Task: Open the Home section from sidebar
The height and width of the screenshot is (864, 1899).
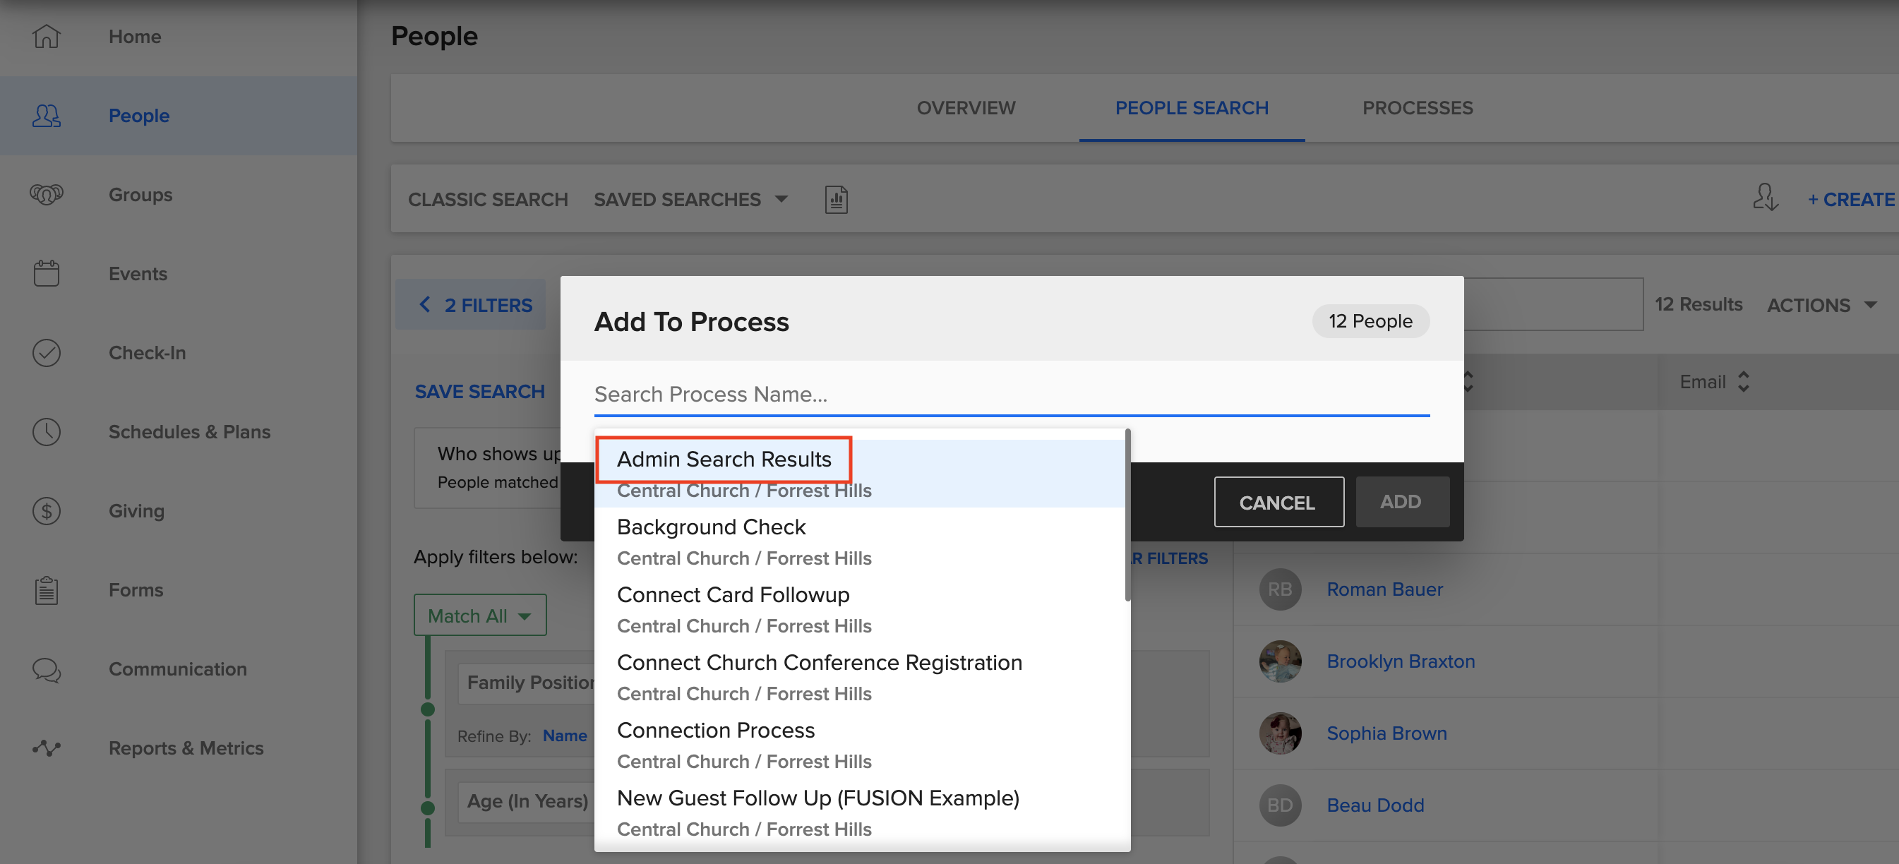Action: (x=46, y=35)
